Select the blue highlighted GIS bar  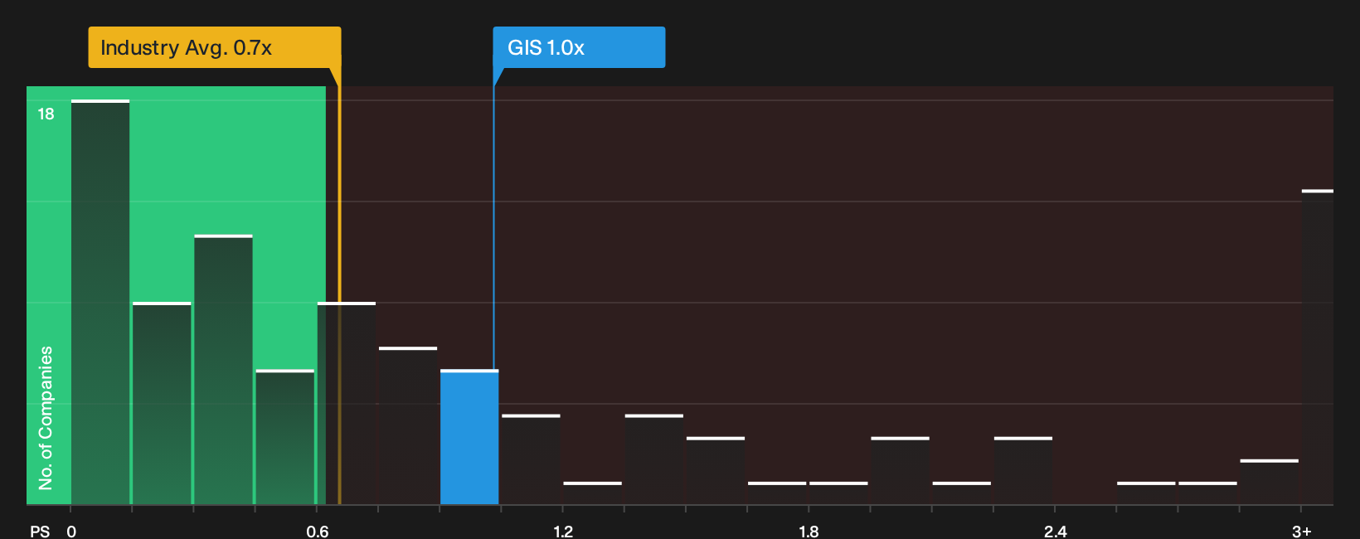(x=469, y=437)
